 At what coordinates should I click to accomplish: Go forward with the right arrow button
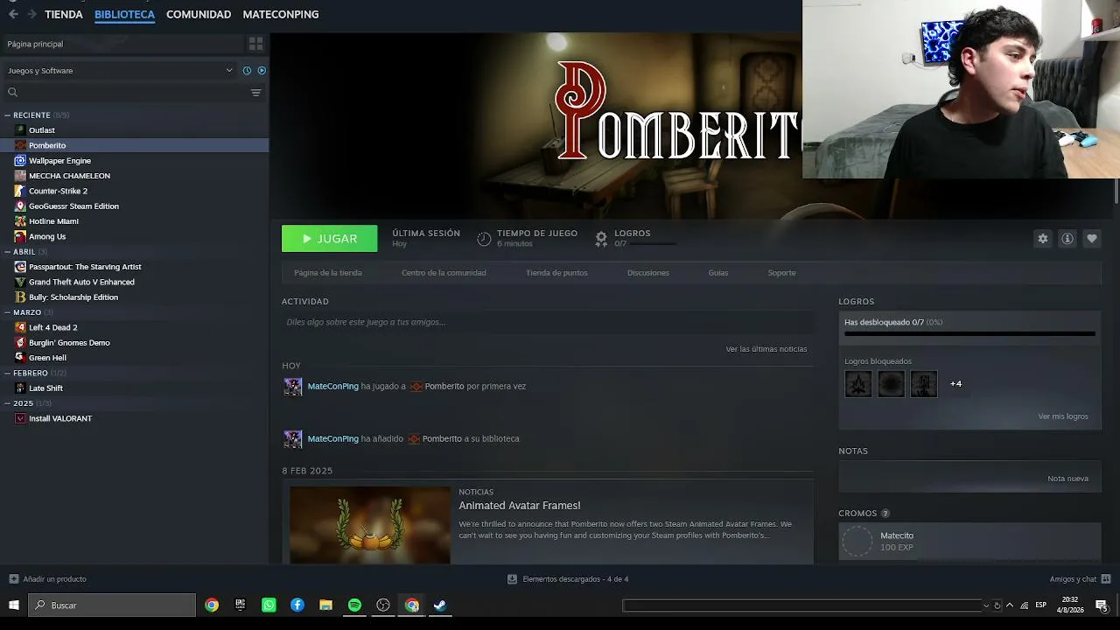tap(32, 14)
